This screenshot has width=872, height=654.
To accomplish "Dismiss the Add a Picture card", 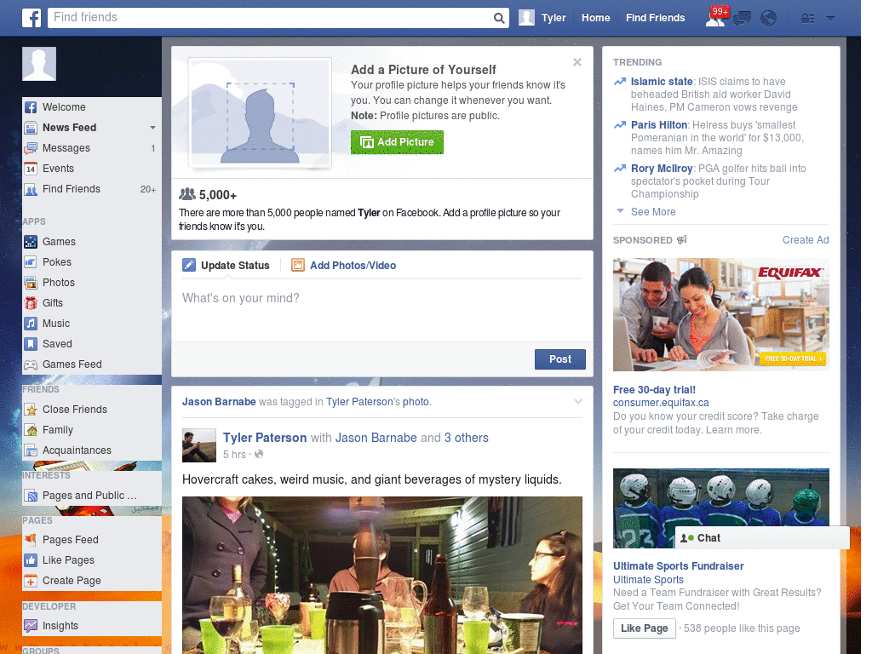I will click(x=577, y=61).
